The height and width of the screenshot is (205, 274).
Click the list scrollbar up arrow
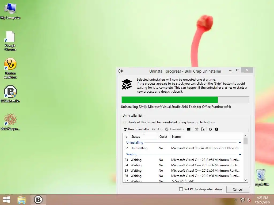[246, 136]
